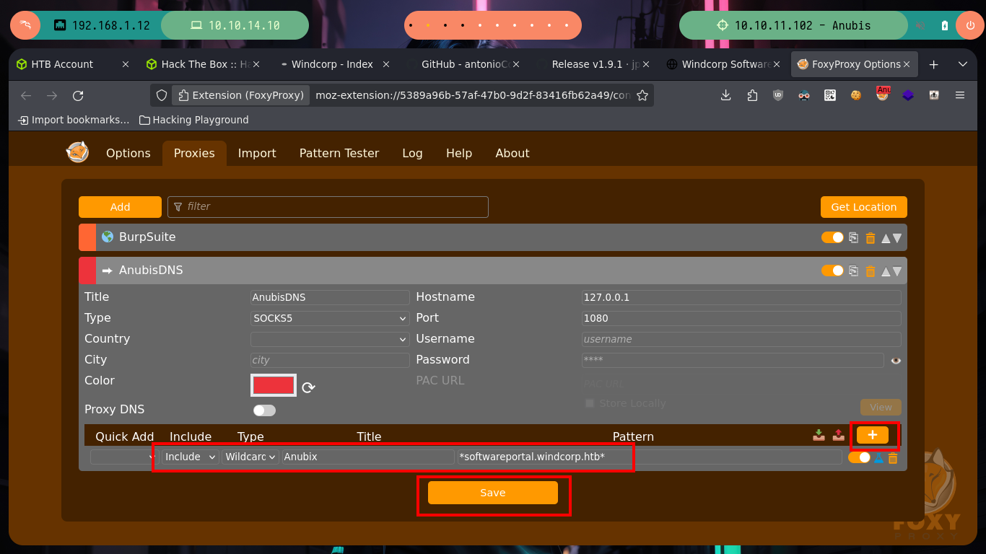Open the cookie editor extension icon

[x=856, y=95]
